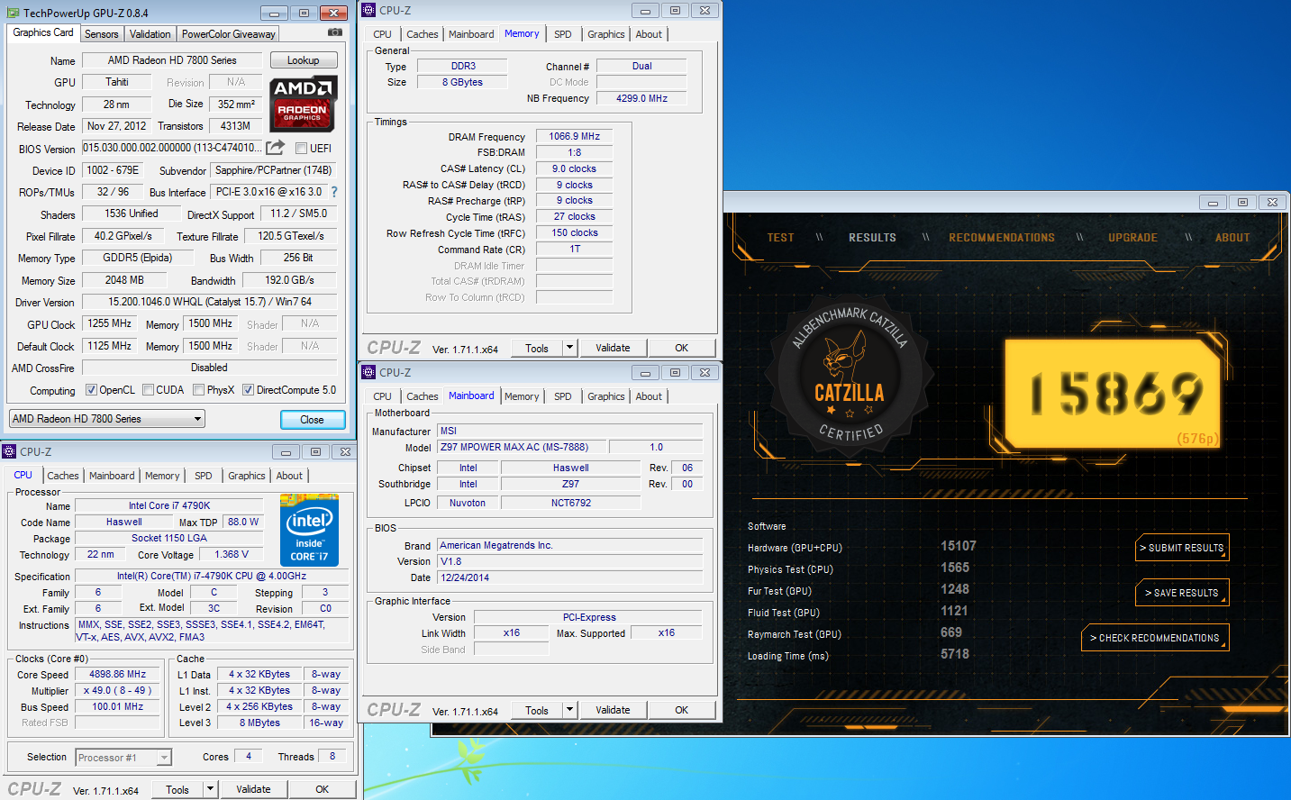Open the Catzilla ABOUT menu item

click(x=1232, y=238)
